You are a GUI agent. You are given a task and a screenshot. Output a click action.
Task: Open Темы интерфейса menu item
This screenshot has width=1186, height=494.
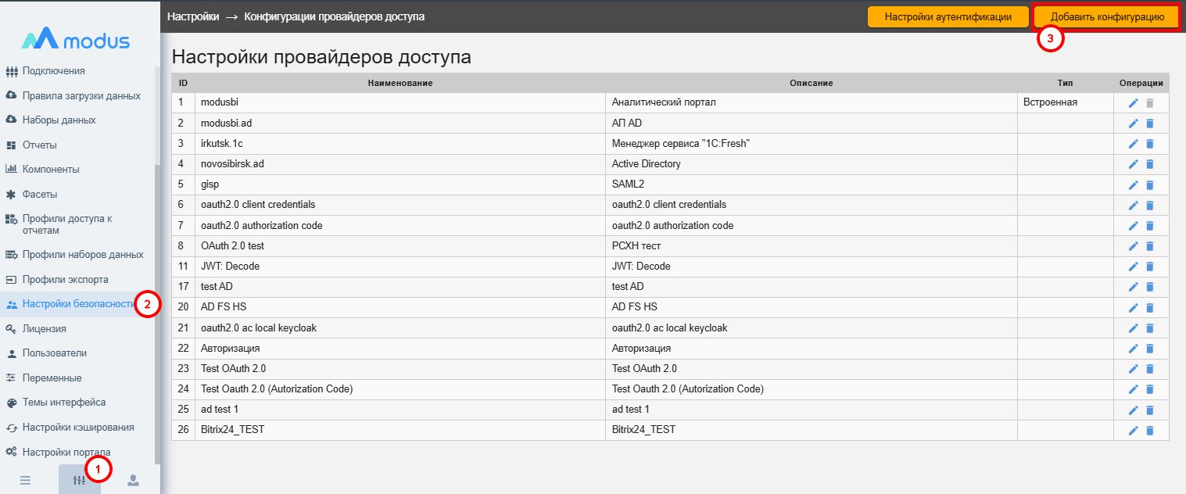click(63, 403)
